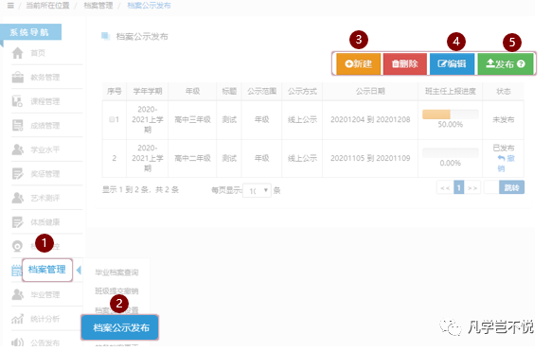
Task: Click the date cell 20201204 到 20201208
Action: pos(370,120)
